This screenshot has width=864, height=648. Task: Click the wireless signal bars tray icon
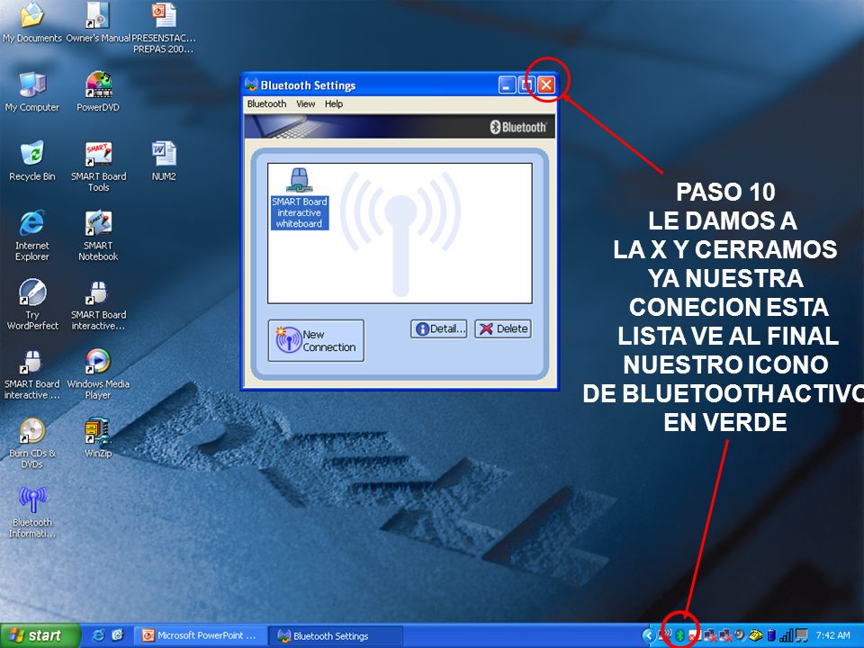[786, 636]
